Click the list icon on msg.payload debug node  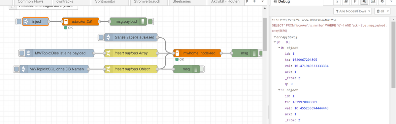pyautogui.click(x=143, y=22)
